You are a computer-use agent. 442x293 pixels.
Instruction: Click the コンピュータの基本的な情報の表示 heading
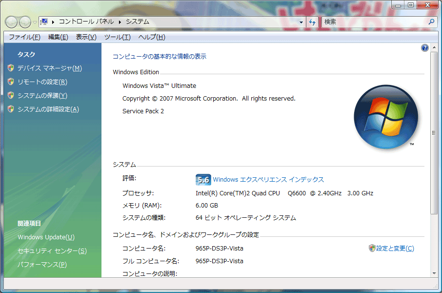(x=160, y=57)
